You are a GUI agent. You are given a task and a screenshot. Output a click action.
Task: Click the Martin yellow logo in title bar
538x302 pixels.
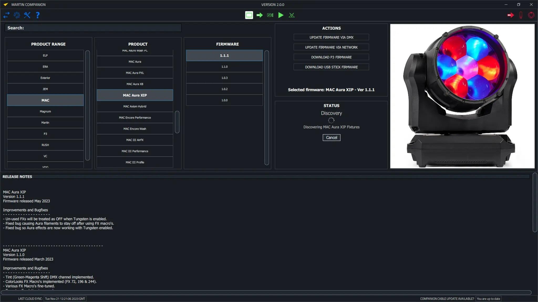6,4
